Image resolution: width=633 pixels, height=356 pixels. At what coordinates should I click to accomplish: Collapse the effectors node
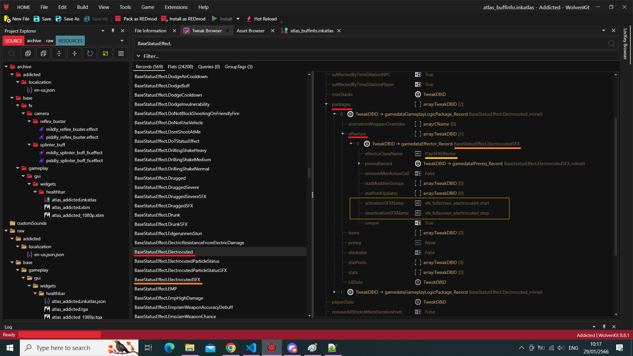343,134
